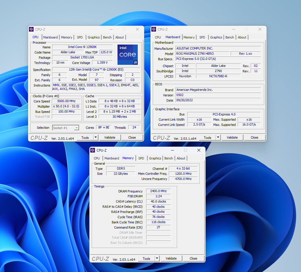Close the Memory window using title bar X
Screen dimensions: 301x272
point(199,150)
